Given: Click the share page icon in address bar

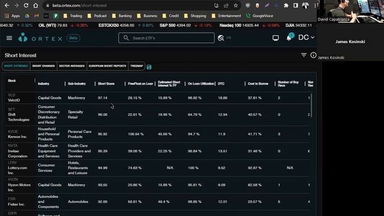Looking at the screenshot, I should click(226, 5).
